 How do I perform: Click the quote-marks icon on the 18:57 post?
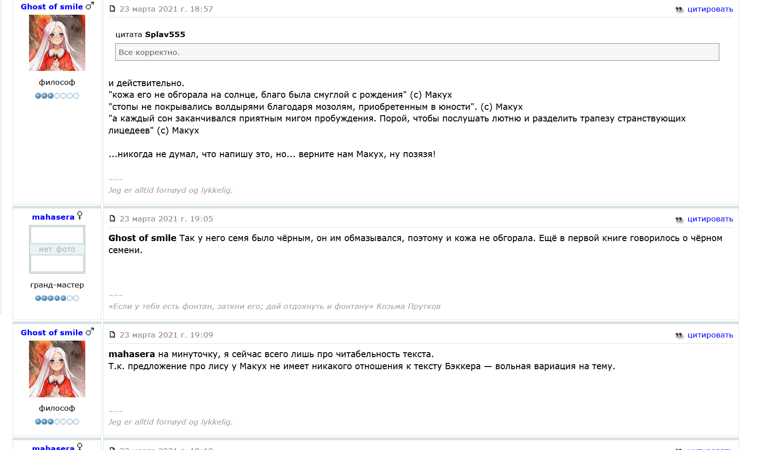pyautogui.click(x=679, y=9)
